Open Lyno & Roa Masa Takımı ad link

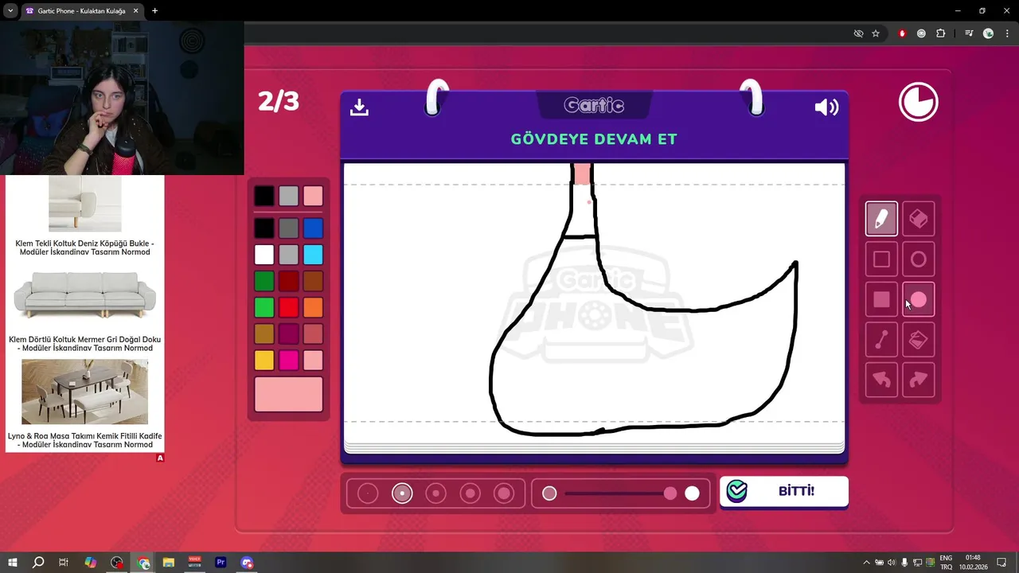pyautogui.click(x=84, y=440)
